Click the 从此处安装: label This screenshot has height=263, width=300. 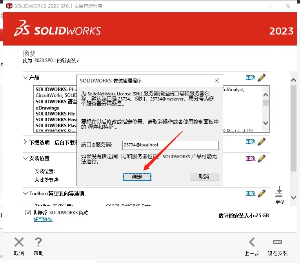(x=47, y=180)
